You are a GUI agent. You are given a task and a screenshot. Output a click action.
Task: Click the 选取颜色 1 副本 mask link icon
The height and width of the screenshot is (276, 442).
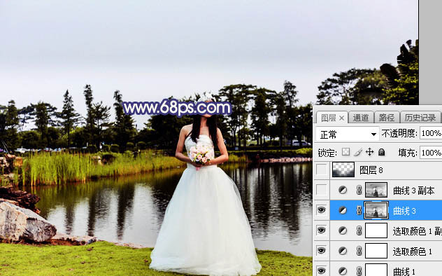(x=359, y=230)
